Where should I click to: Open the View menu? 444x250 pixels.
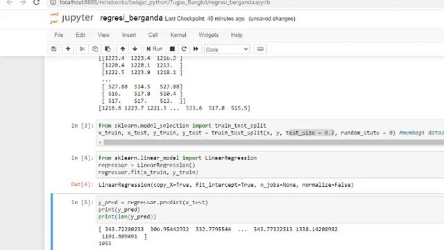[103, 35]
